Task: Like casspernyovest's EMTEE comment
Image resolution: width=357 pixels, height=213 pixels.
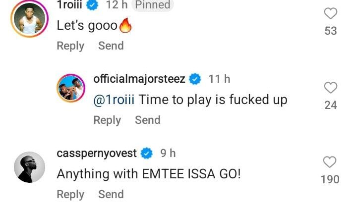Action: pyautogui.click(x=330, y=162)
